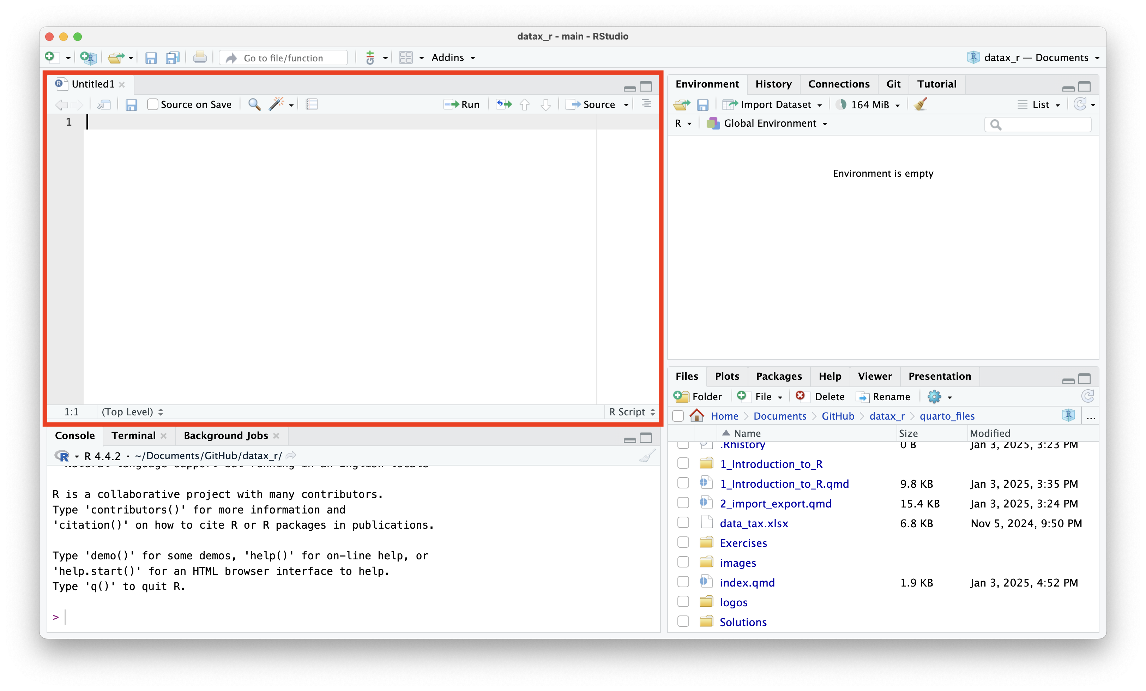Open the Exercises folder link
The image size is (1146, 691).
[743, 543]
